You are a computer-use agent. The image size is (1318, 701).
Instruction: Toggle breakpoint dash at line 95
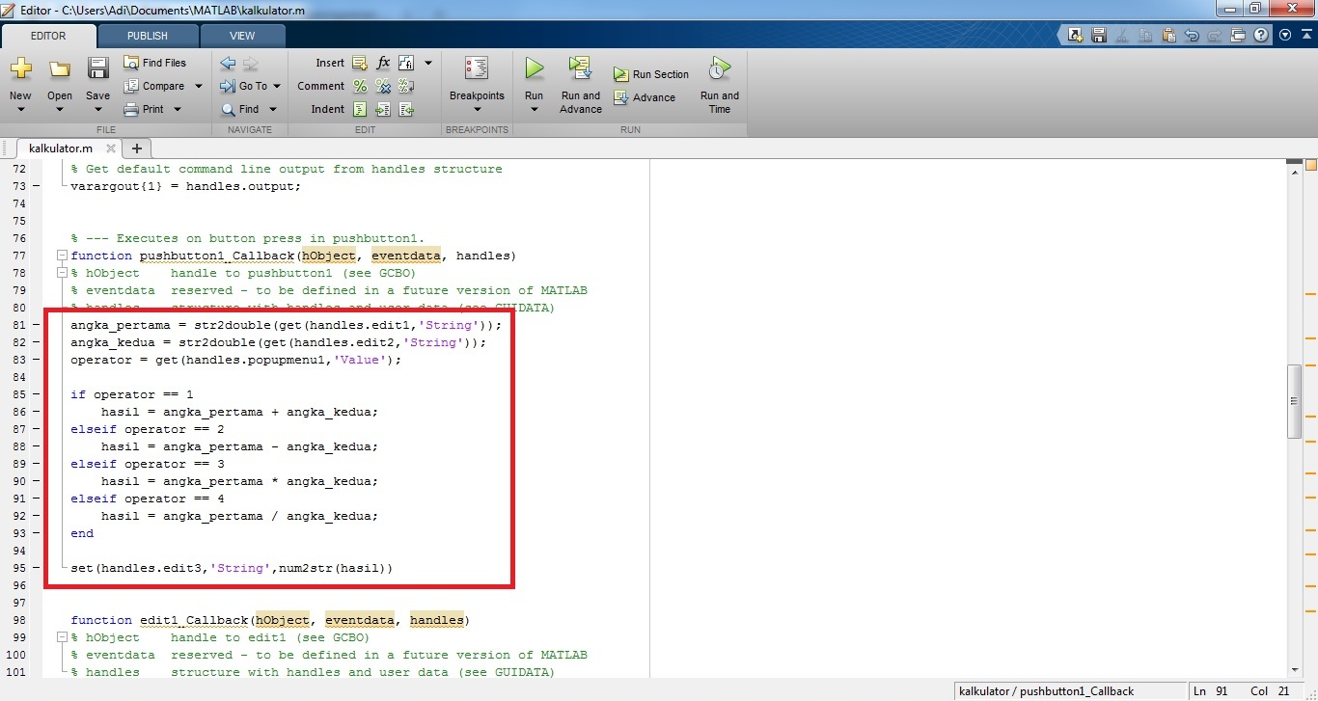(x=37, y=568)
